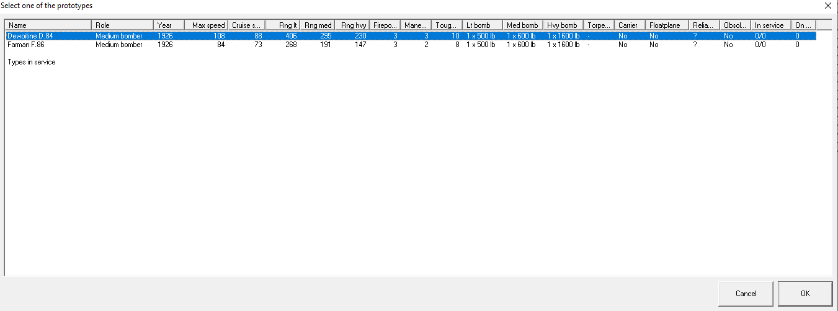Click the Obsol... column header
The image size is (838, 311).
736,25
